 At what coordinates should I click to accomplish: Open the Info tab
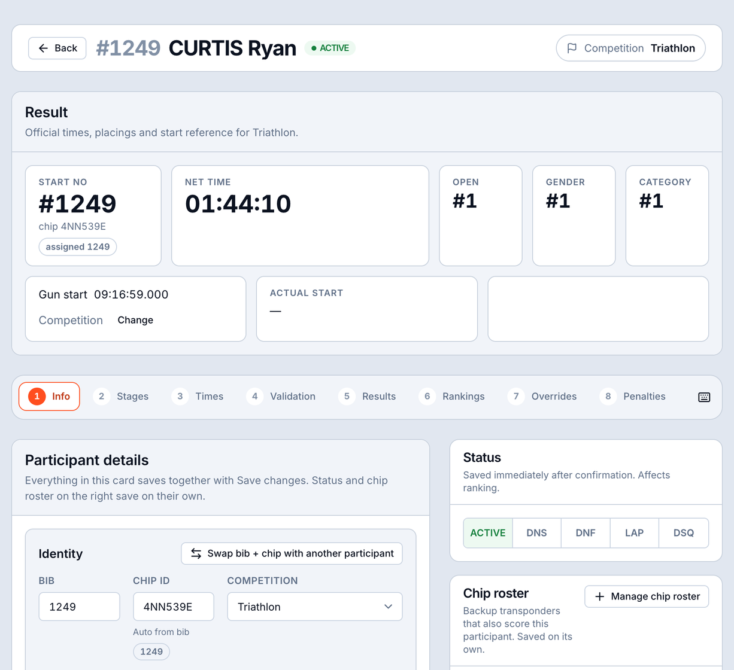49,397
